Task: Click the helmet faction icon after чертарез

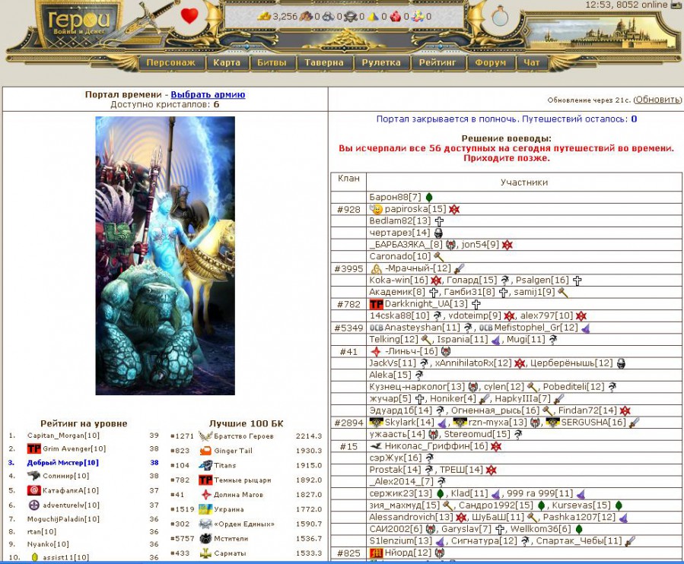Action: click(x=438, y=233)
